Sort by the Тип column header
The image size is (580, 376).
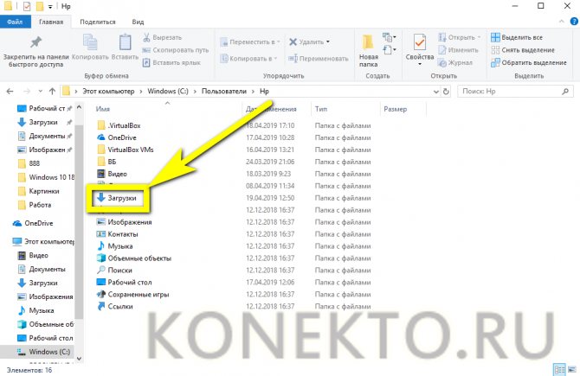point(320,109)
